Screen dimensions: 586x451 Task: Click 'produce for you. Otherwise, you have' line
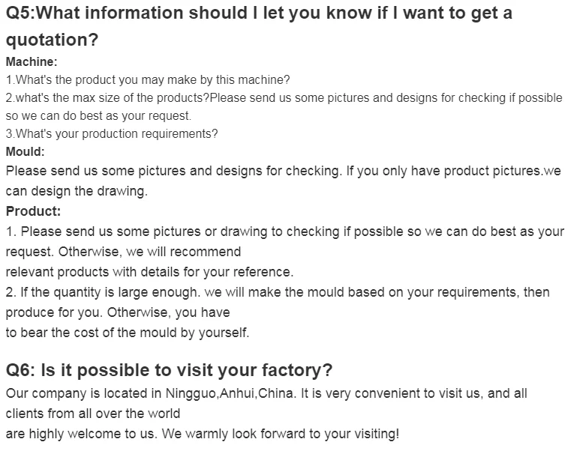pos(117,312)
